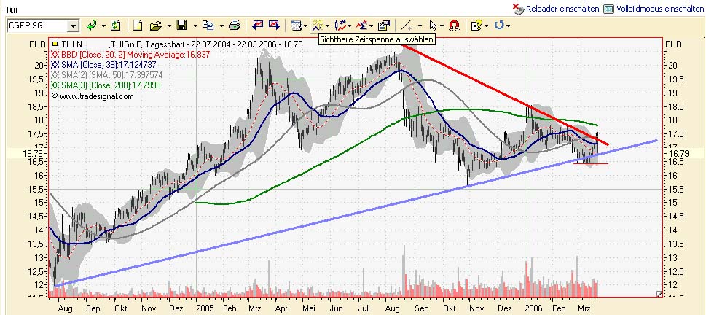Toggle the magnet snap tool
Screen dimensions: 706x315
click(x=455, y=26)
